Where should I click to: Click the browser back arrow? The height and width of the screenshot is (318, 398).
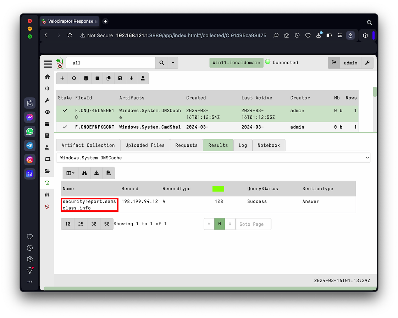coord(46,35)
